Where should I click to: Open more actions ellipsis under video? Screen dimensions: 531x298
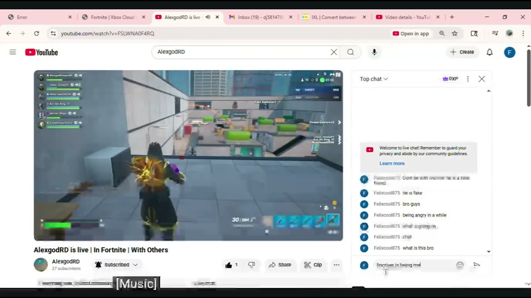tap(336, 265)
